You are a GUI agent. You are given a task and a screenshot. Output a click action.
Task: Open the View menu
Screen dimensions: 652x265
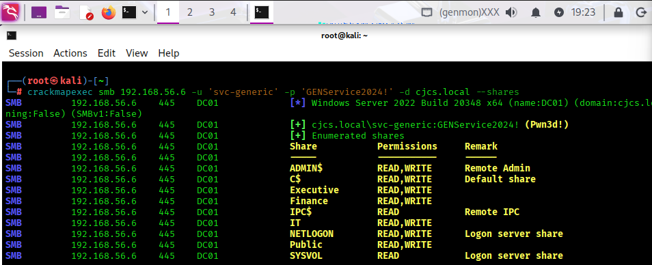[137, 53]
